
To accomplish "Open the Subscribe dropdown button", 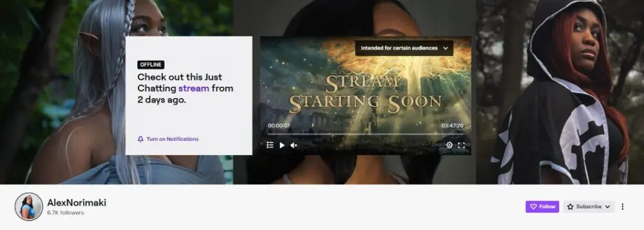I will (x=589, y=207).
